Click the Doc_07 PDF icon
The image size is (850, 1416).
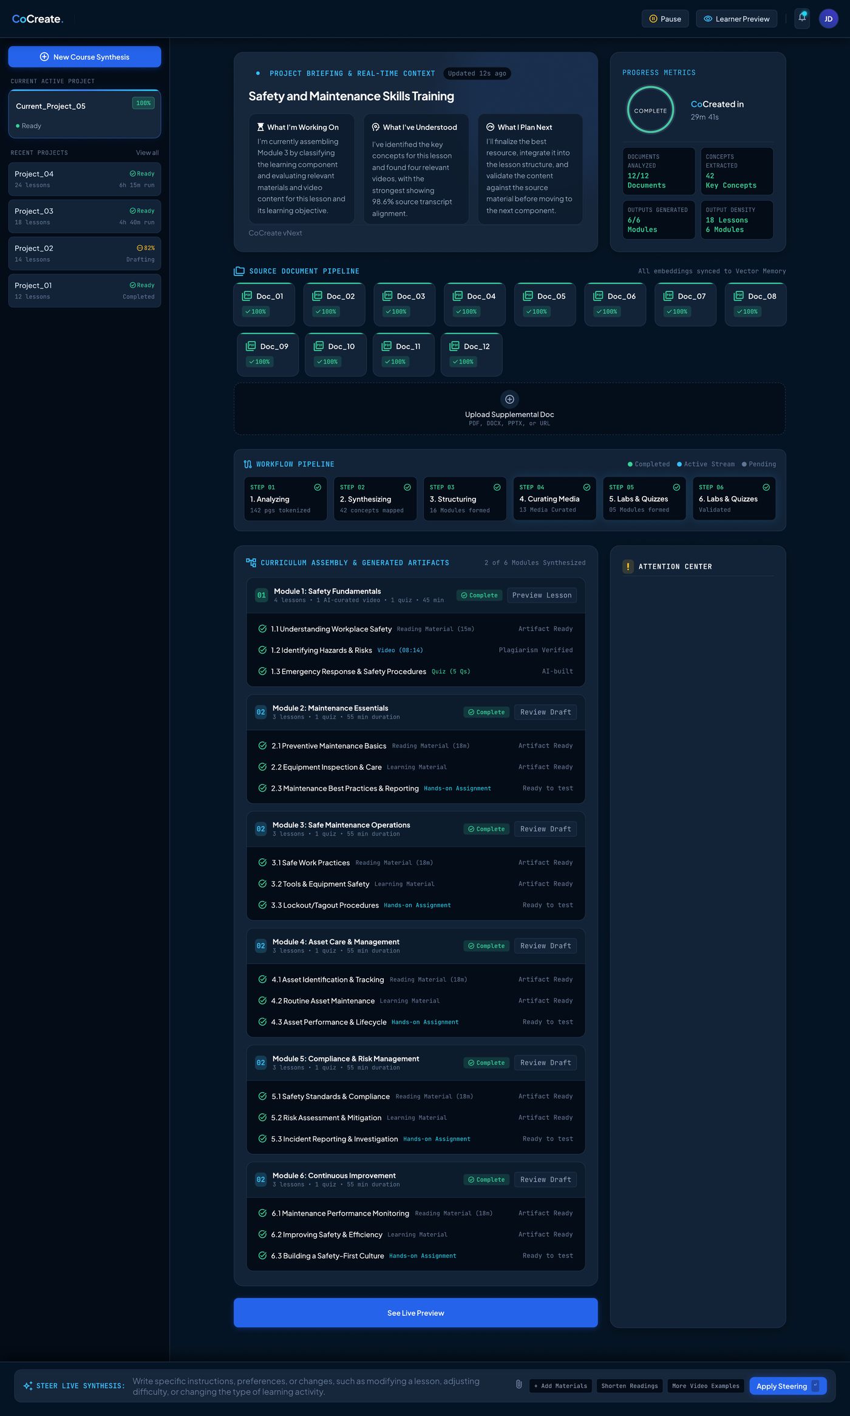668,296
